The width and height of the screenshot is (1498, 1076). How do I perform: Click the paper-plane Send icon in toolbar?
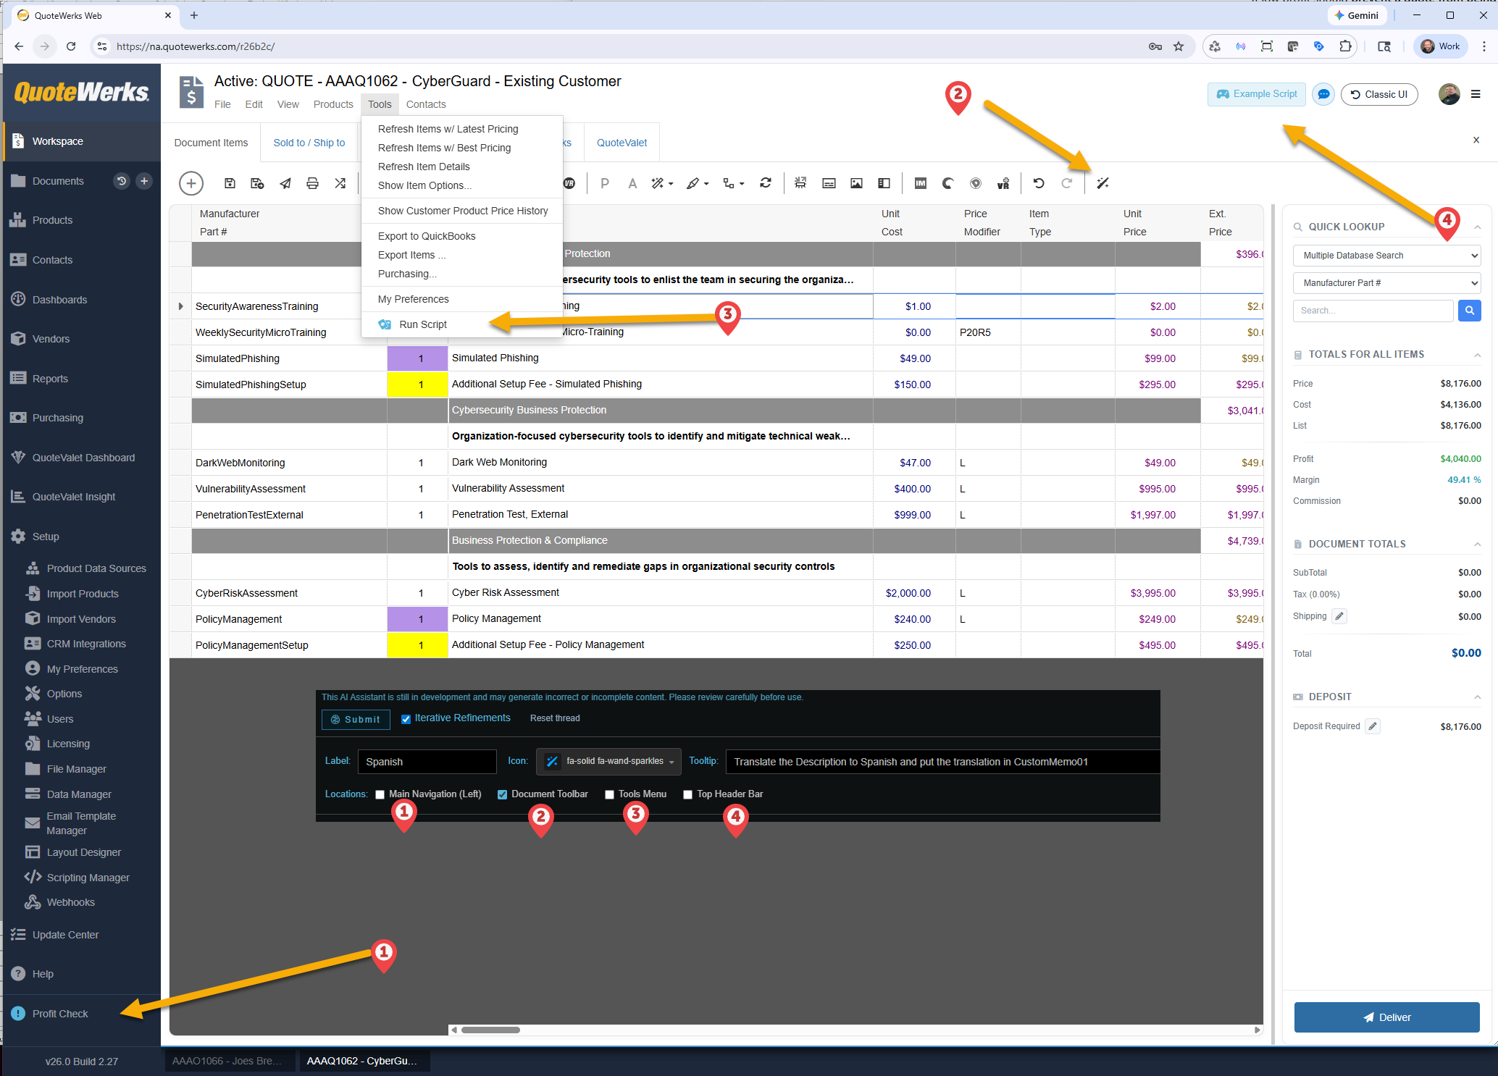(285, 184)
